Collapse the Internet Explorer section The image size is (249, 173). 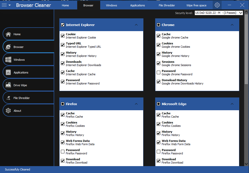click(136, 25)
